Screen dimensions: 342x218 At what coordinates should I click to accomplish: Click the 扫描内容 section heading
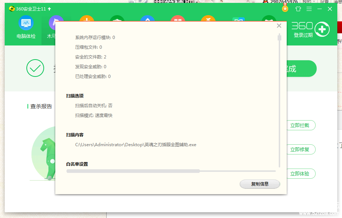pyautogui.click(x=75, y=135)
